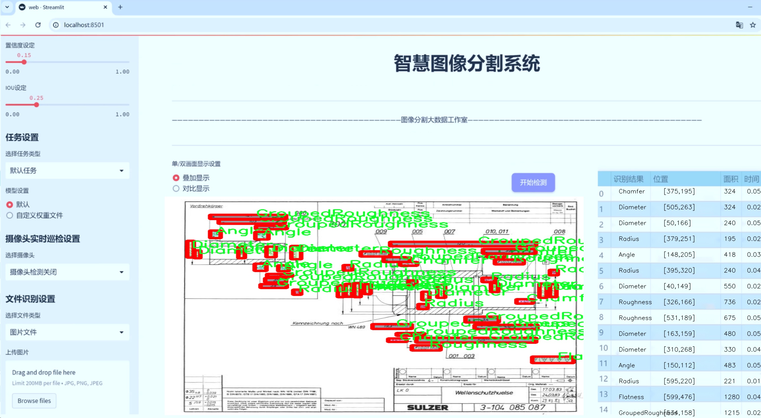Click the site information icon
Viewport: 761px width, 418px height.
click(56, 25)
